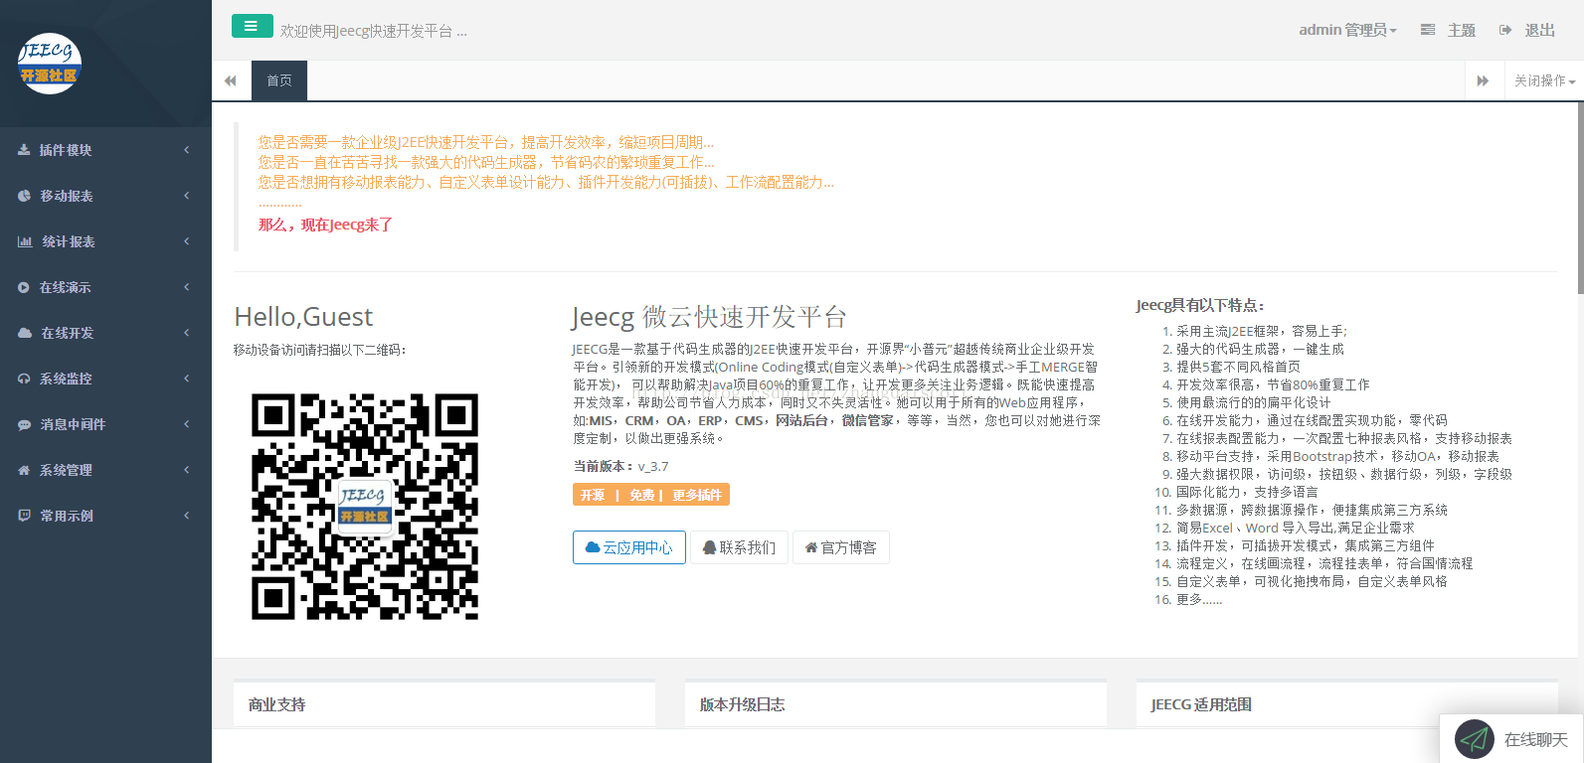Expand the 常用示例 chevron
1584x763 pixels.
click(x=187, y=516)
